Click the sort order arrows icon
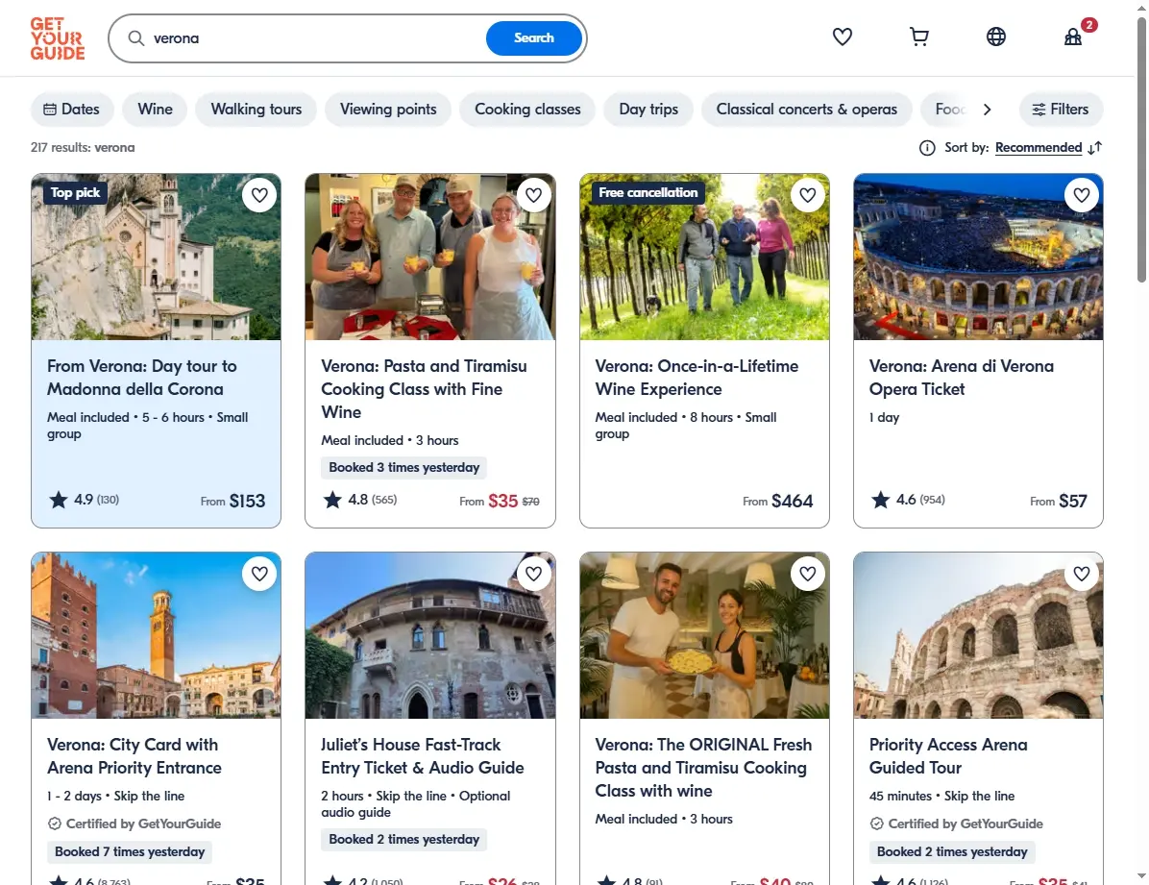Screen dimensions: 1149x885 pos(1095,148)
